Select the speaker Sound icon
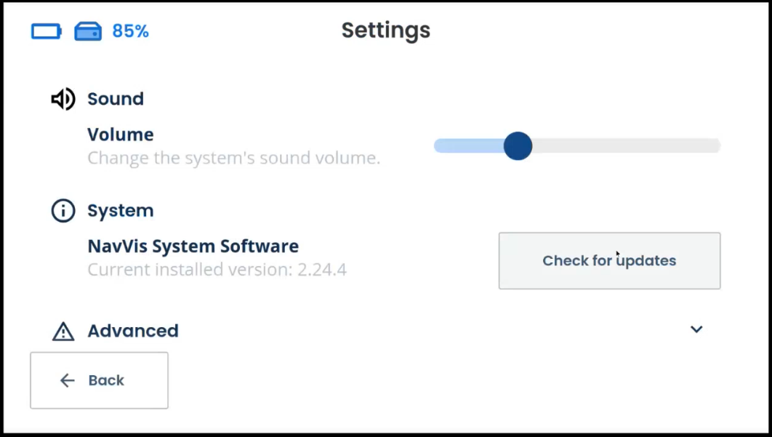The width and height of the screenshot is (772, 437). click(63, 99)
